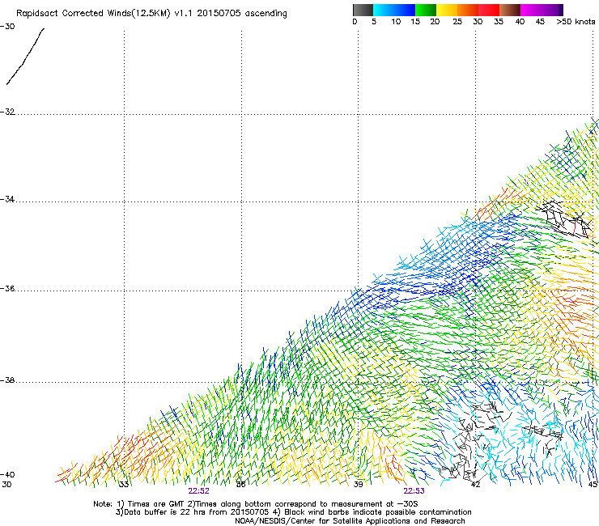Click the 42 longitude axis label
This screenshot has width=599, height=526.
(x=475, y=485)
